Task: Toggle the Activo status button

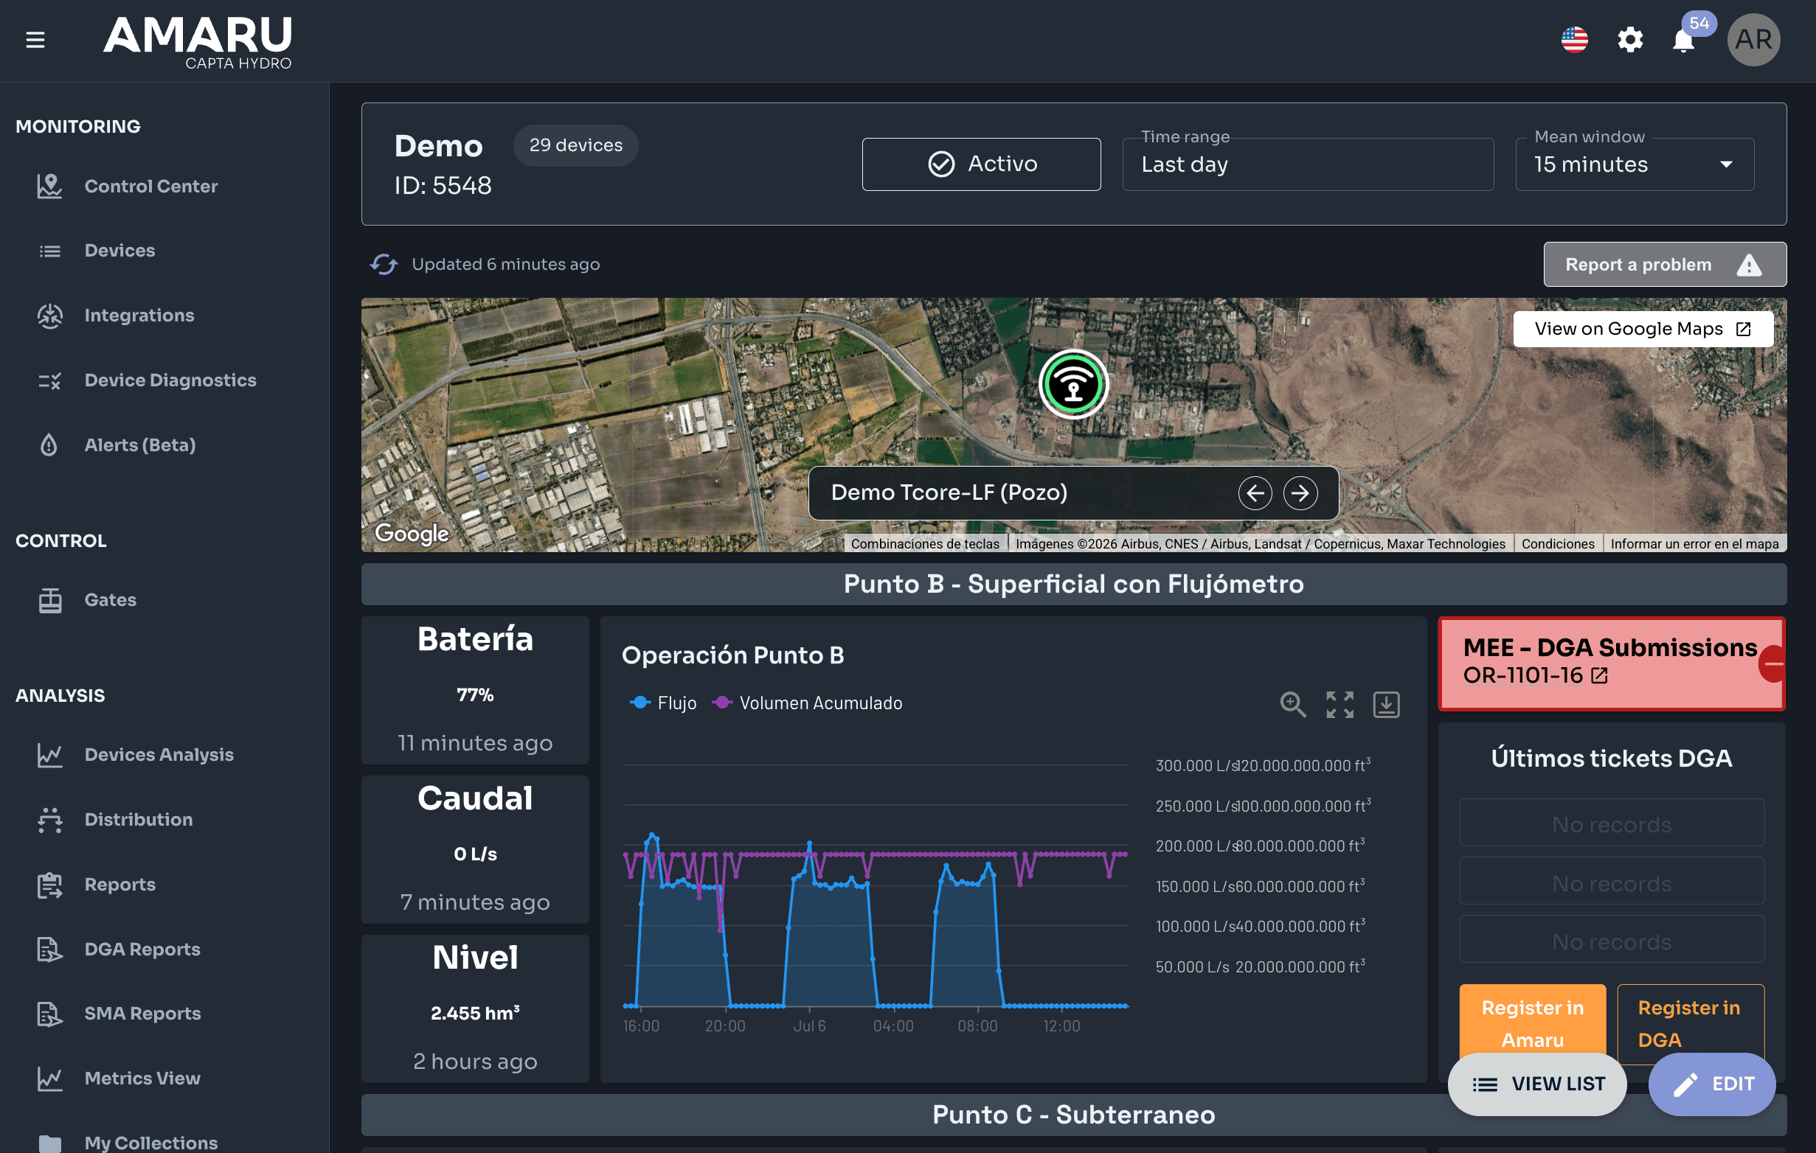Action: (x=981, y=164)
